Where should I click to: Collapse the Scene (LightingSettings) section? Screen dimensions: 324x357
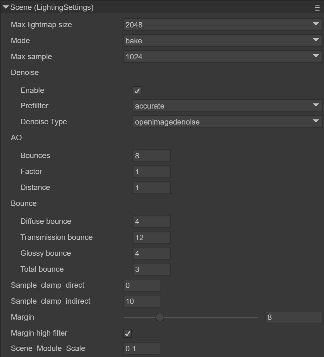click(6, 7)
